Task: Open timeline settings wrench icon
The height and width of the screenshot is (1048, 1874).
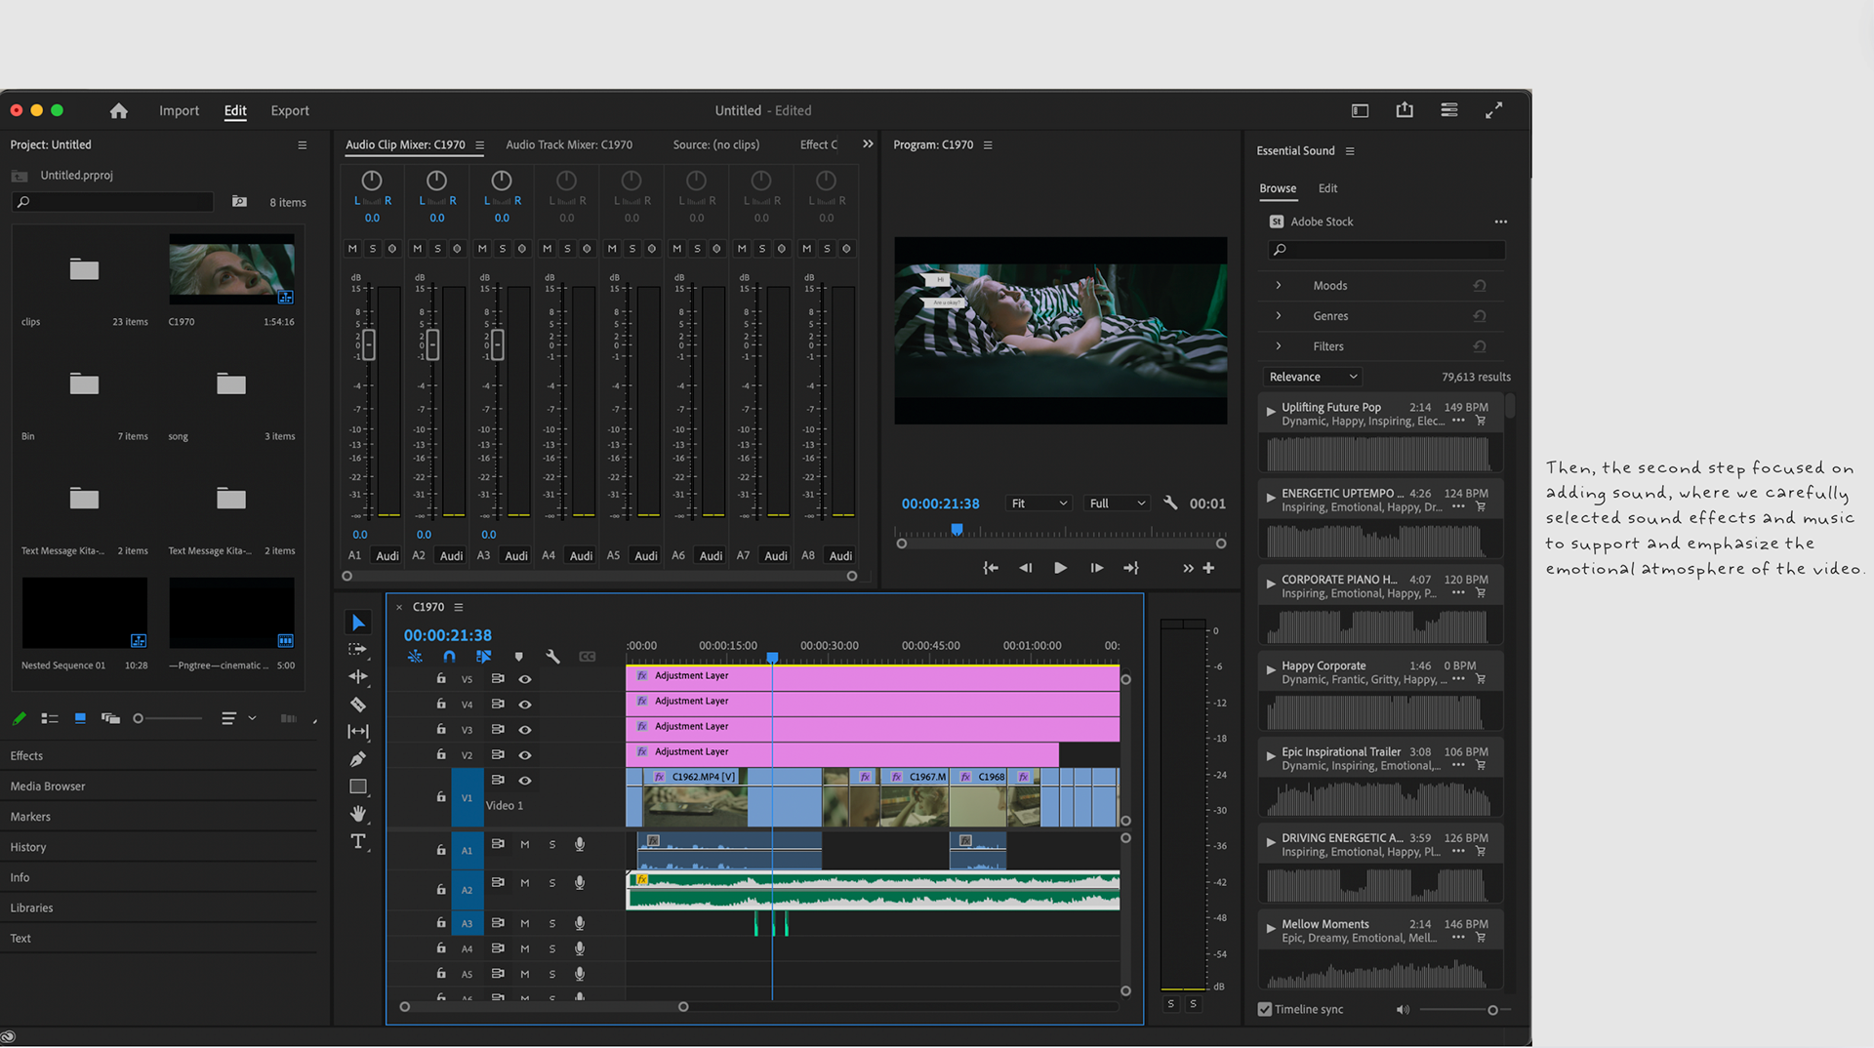Action: click(x=552, y=657)
